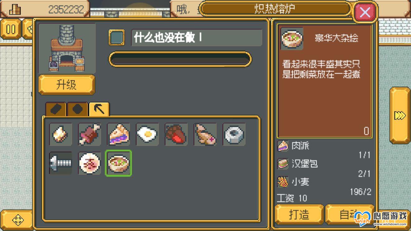
Task: Choose the meat-on-bone recipe icon
Action: coord(90,135)
